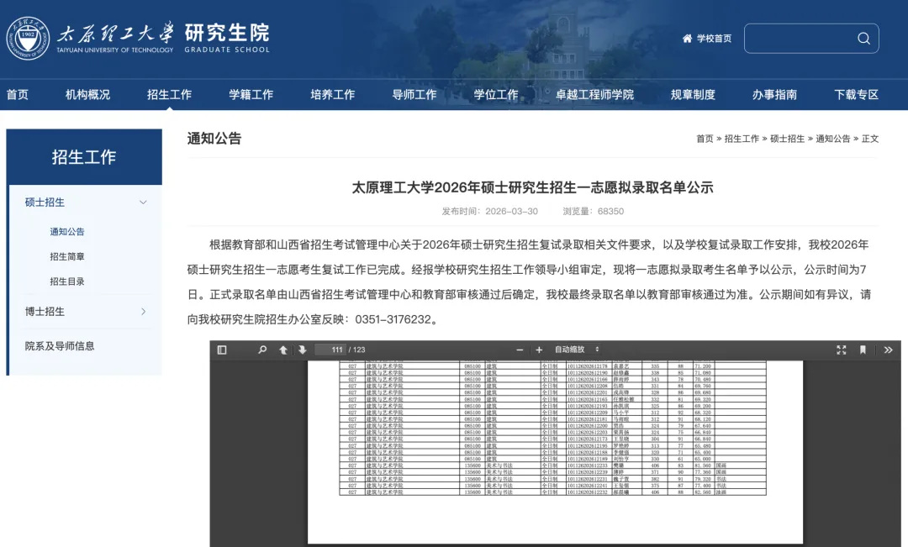The image size is (908, 547).
Task: Open the 导师工作 navigation item
Action: tap(414, 94)
